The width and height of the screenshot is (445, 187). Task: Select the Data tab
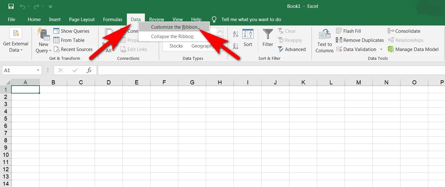click(136, 20)
